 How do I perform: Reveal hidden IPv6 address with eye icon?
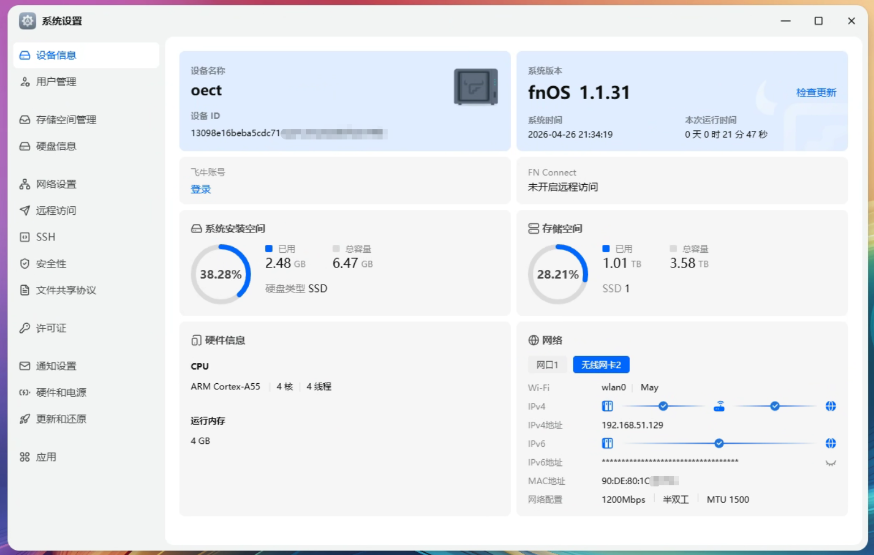[x=830, y=463]
